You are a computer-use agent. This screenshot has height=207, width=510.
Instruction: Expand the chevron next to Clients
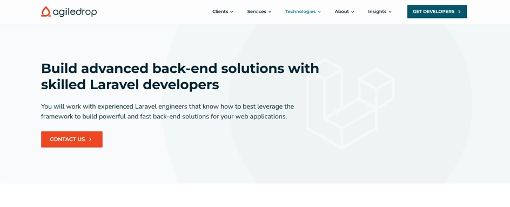(232, 12)
